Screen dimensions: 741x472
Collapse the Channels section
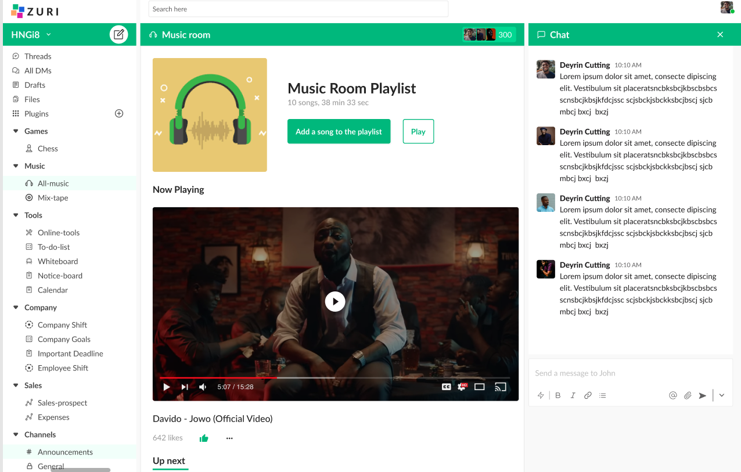16,435
